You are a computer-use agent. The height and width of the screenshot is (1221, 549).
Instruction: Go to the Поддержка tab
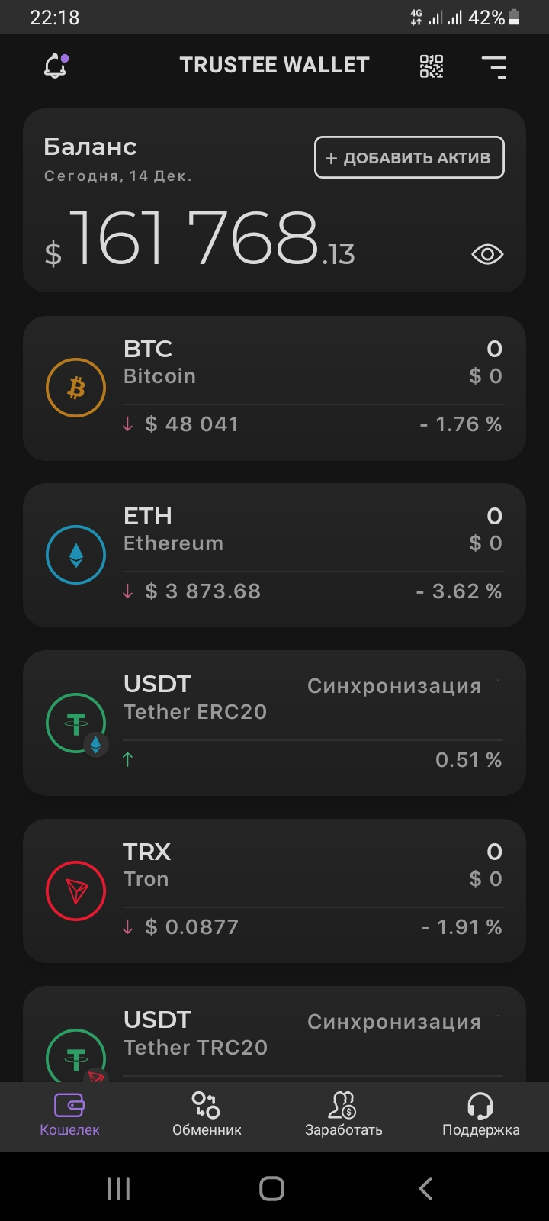(x=480, y=1116)
